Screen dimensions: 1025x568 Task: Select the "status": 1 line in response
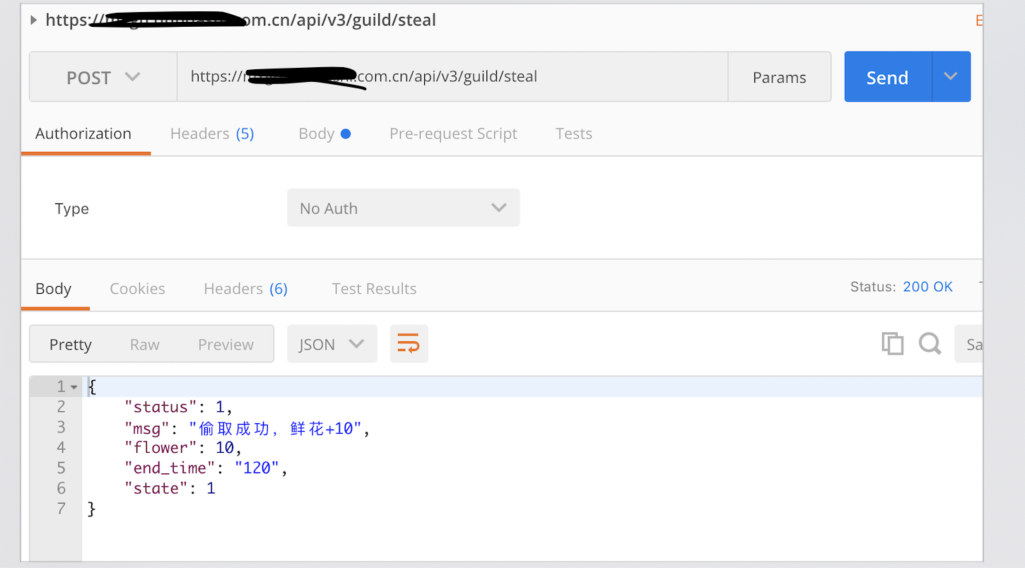(178, 407)
